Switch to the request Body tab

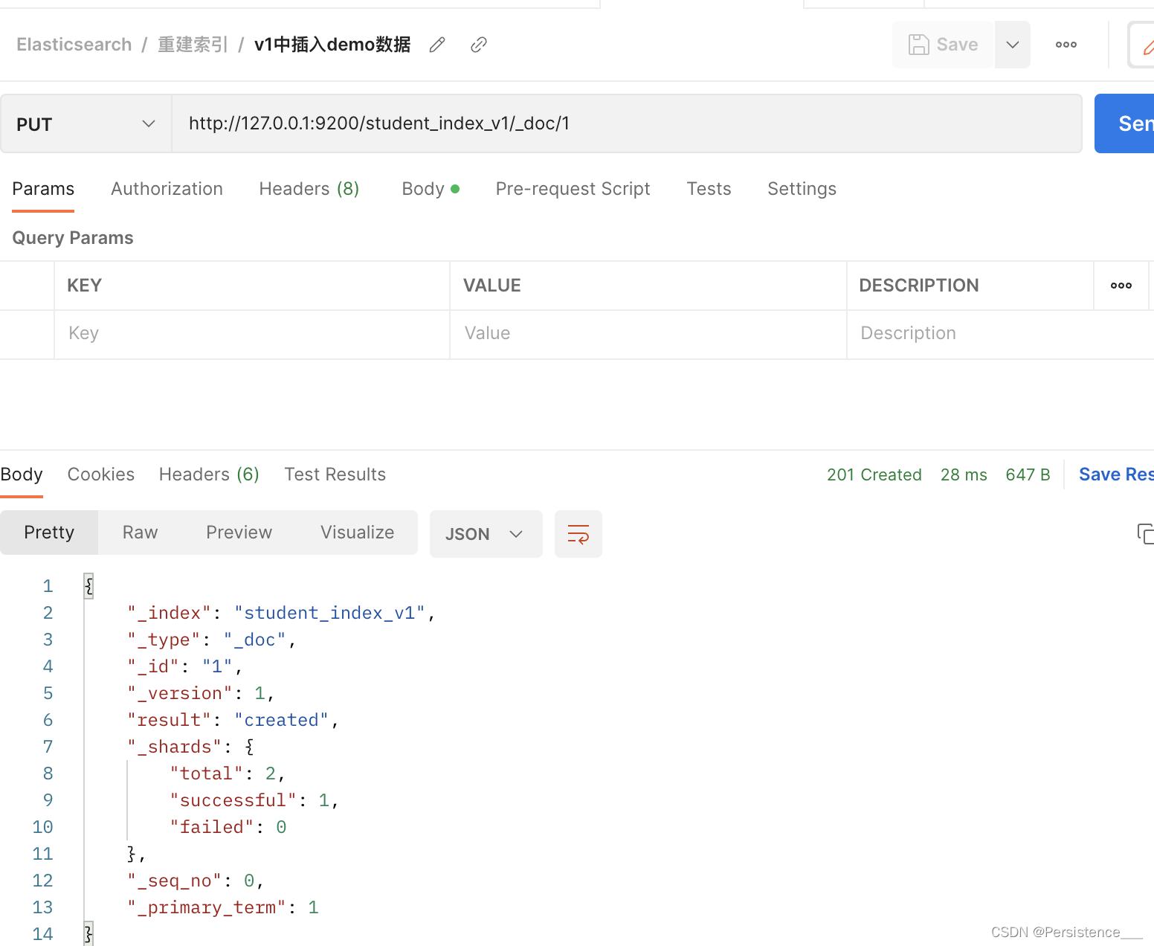click(x=431, y=189)
